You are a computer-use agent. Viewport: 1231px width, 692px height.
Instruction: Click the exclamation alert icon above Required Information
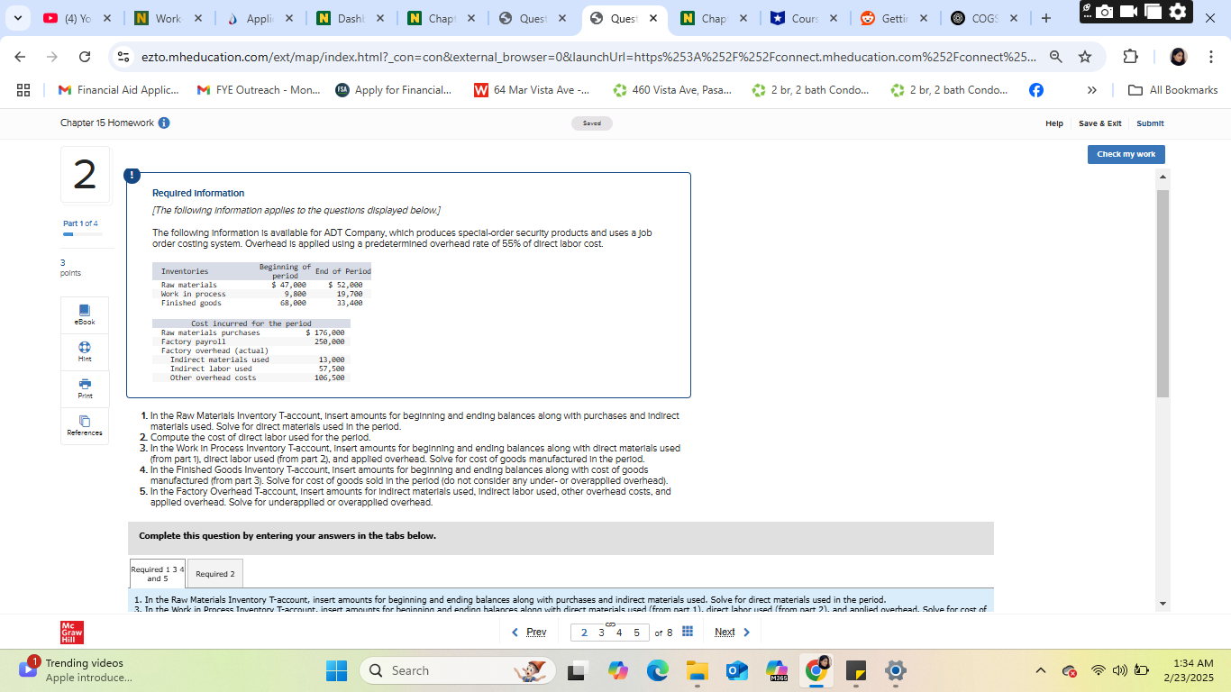tap(132, 175)
